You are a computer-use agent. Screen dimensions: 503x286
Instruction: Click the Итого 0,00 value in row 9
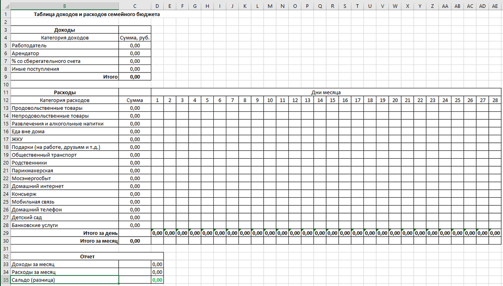point(135,77)
